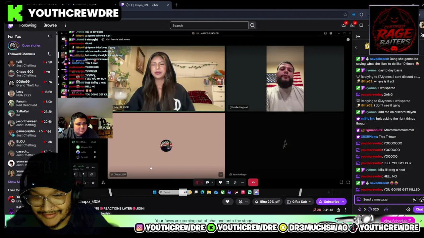Hang up with red end call button

pyautogui.click(x=253, y=182)
